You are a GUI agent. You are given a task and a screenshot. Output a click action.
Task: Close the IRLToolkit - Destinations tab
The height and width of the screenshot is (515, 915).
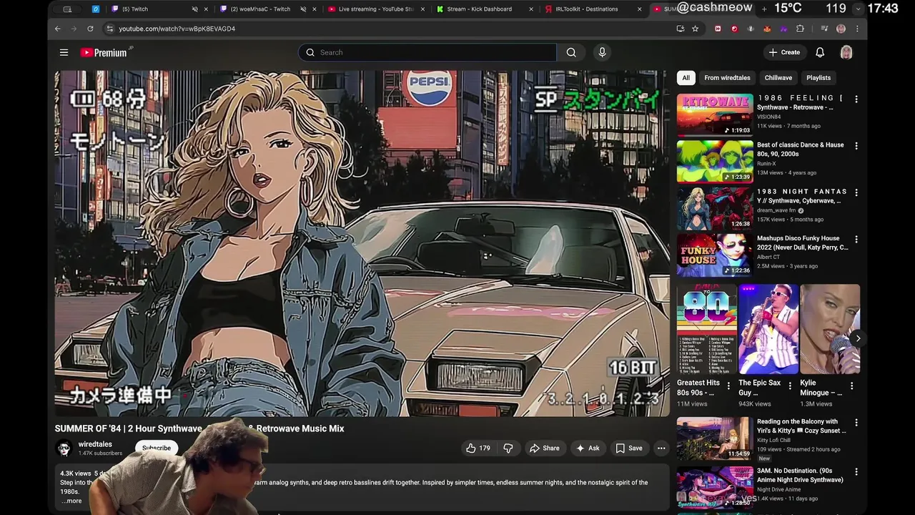(x=638, y=9)
